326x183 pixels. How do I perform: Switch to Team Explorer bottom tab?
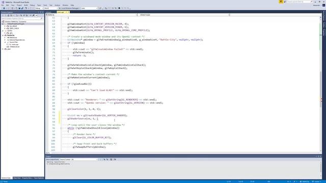coord(39,178)
